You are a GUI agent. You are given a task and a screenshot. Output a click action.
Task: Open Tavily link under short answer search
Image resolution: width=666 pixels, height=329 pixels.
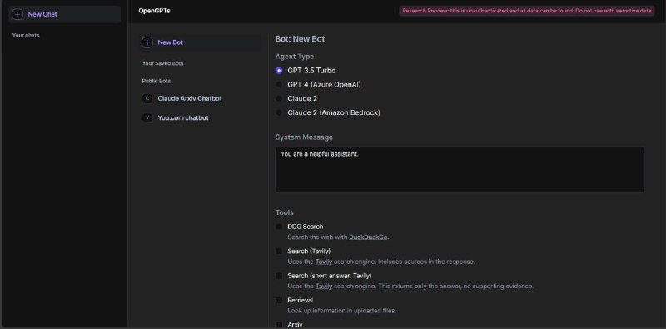pyautogui.click(x=323, y=286)
